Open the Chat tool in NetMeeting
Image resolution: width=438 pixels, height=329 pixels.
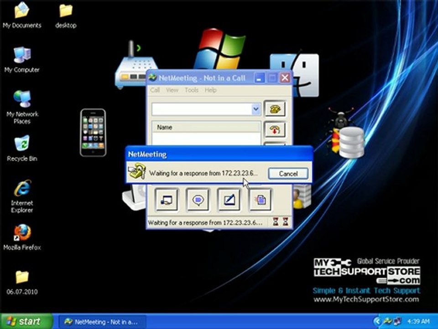coord(198,200)
